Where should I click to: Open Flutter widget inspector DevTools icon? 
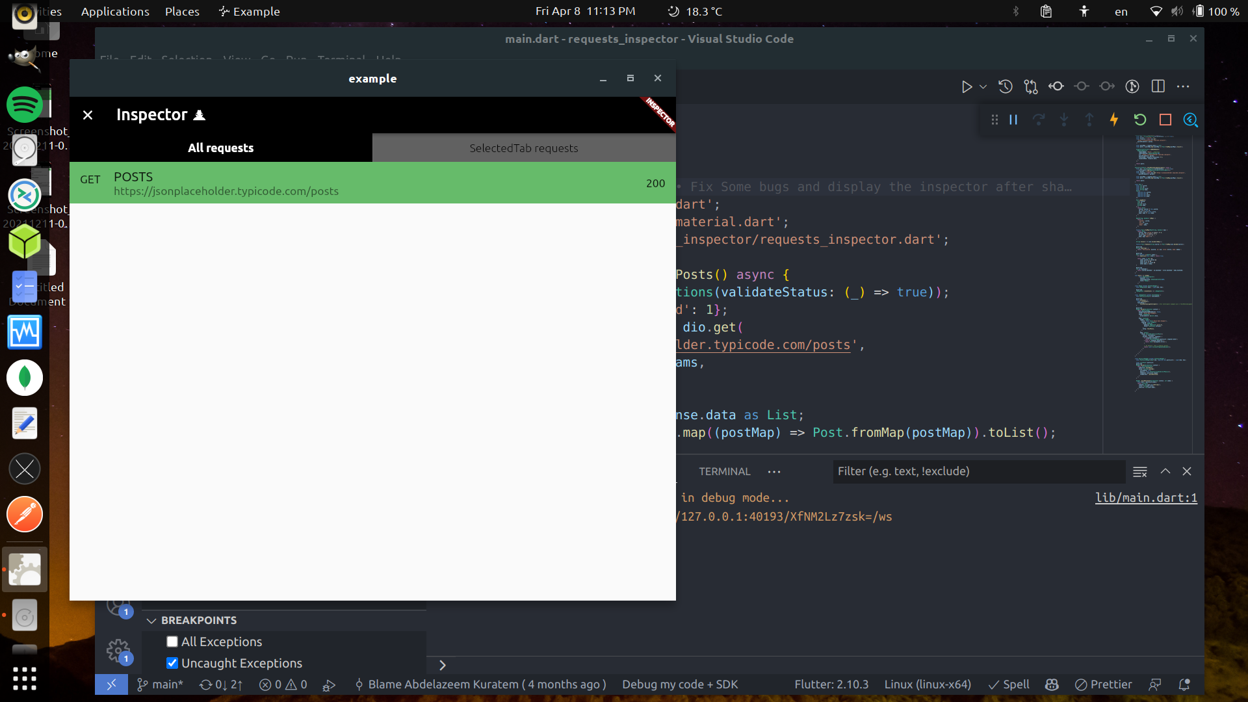[x=1190, y=120]
